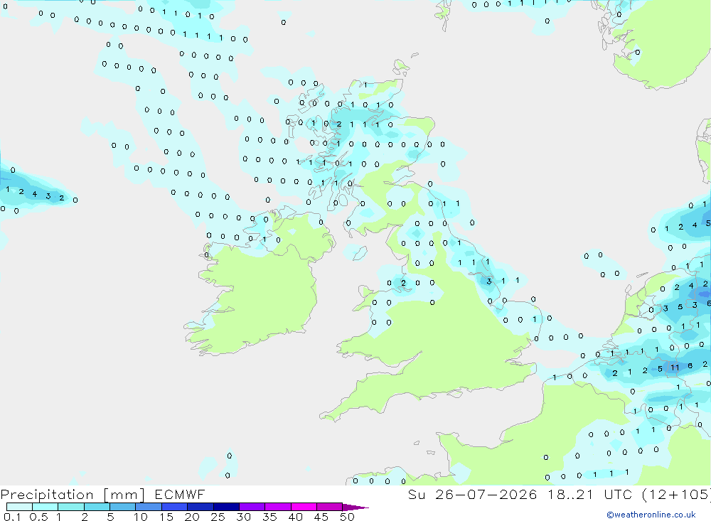
Task: Select the 35–40 mm legend color box
Action: (x=278, y=507)
